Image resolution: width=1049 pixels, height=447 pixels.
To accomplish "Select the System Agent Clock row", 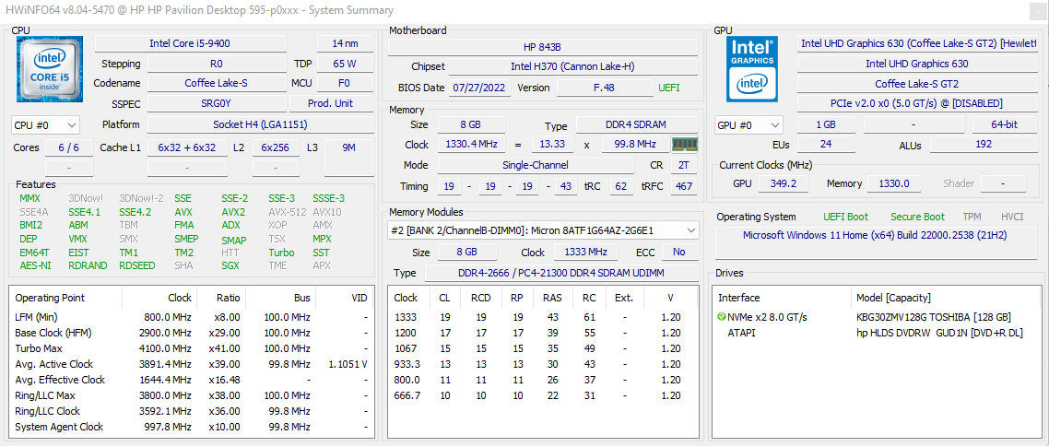I will (x=191, y=427).
